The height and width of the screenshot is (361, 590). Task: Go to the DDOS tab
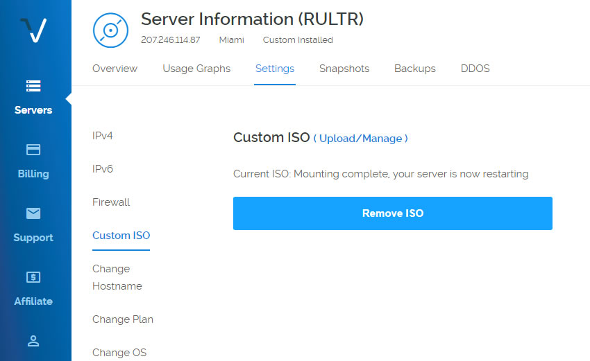click(x=475, y=69)
